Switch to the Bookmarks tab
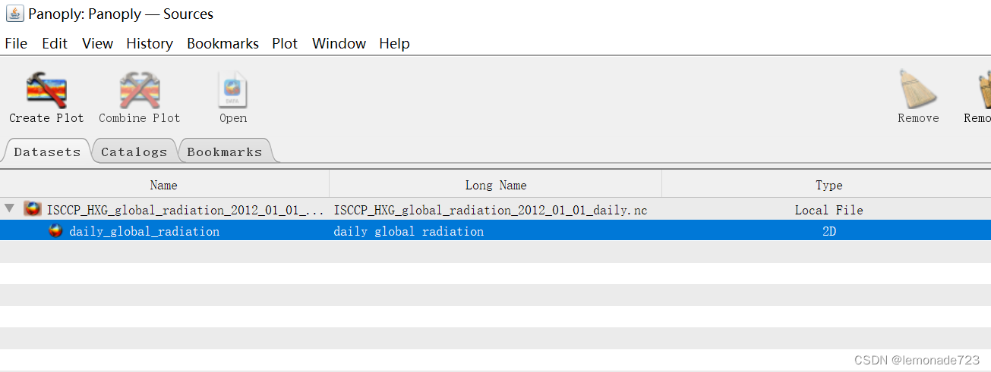This screenshot has height=372, width=991. tap(225, 152)
